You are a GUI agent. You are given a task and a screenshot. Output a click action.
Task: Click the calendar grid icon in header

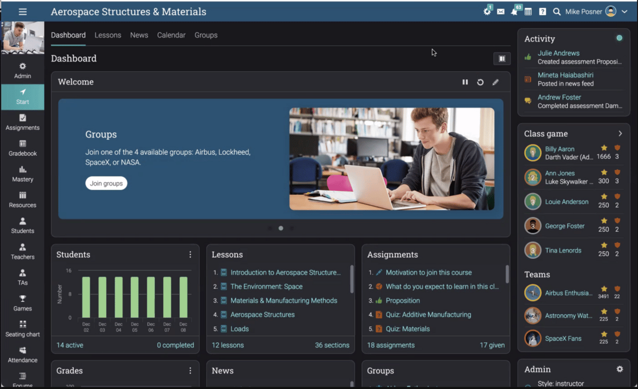click(528, 12)
